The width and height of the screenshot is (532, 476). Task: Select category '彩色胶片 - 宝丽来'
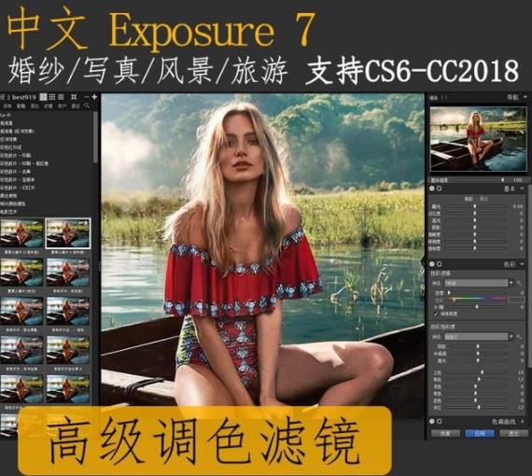tap(18, 180)
